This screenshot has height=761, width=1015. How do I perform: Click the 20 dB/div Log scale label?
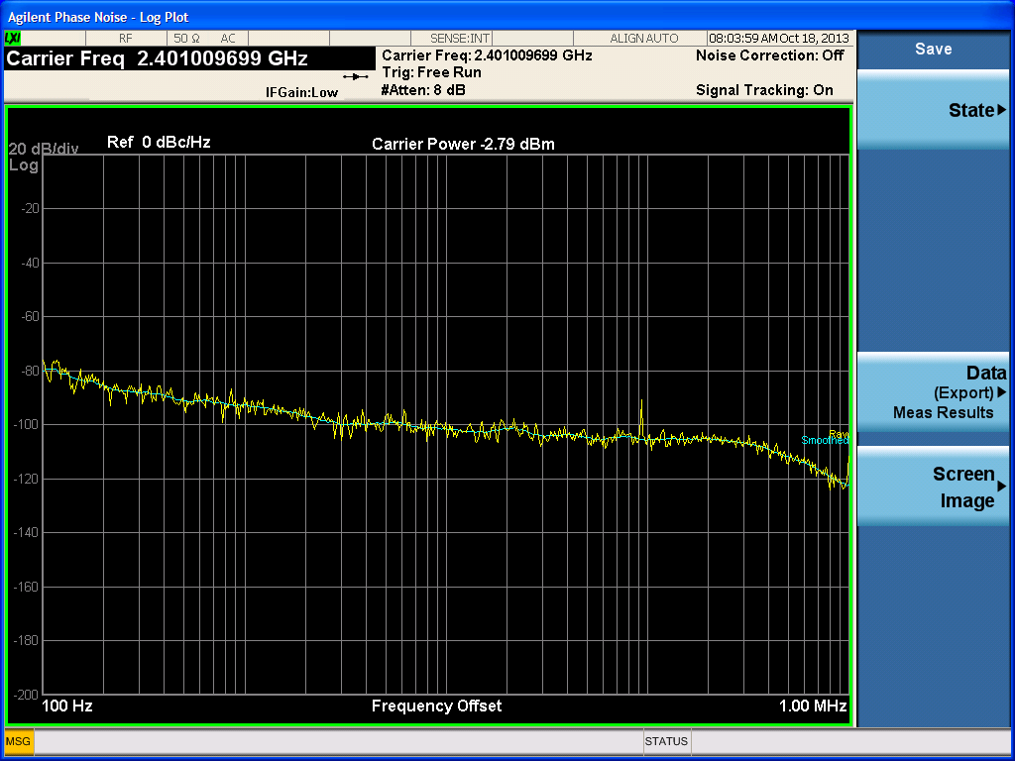coord(43,158)
